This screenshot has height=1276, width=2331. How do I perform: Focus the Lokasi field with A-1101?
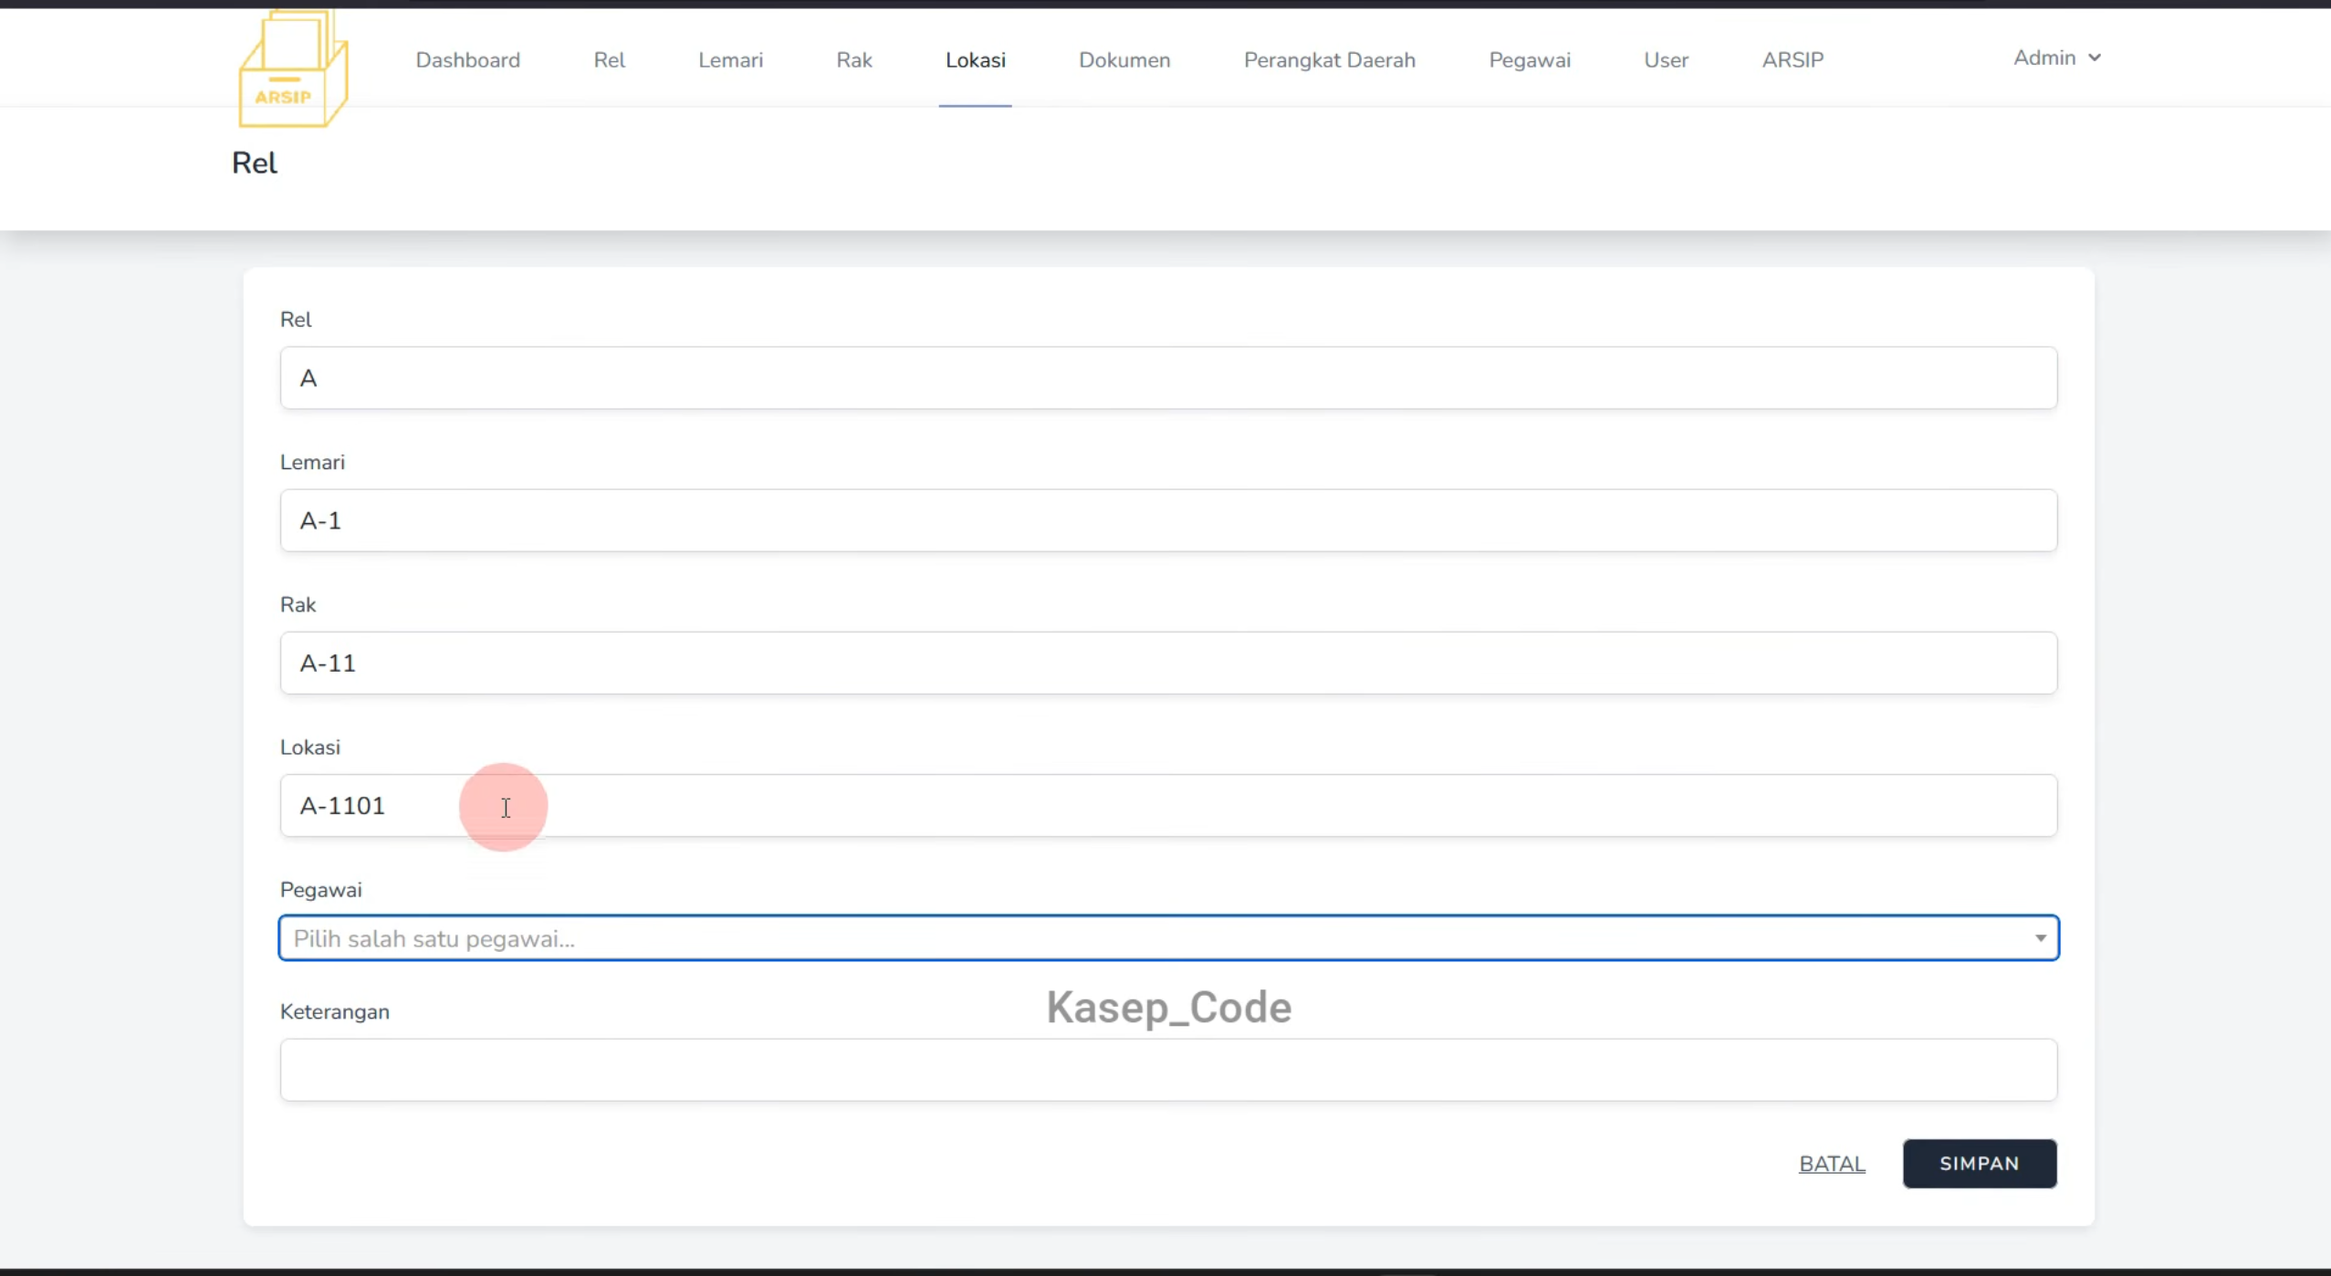click(x=1168, y=805)
